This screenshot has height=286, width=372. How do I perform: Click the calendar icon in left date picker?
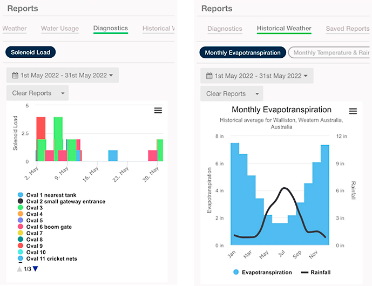15,76
